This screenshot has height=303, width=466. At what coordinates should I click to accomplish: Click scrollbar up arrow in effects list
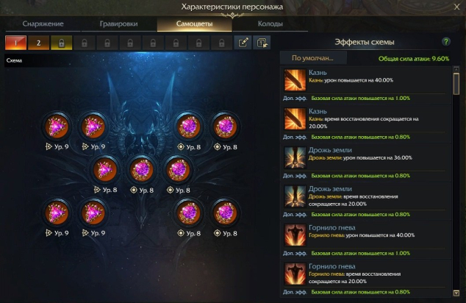[x=456, y=69]
